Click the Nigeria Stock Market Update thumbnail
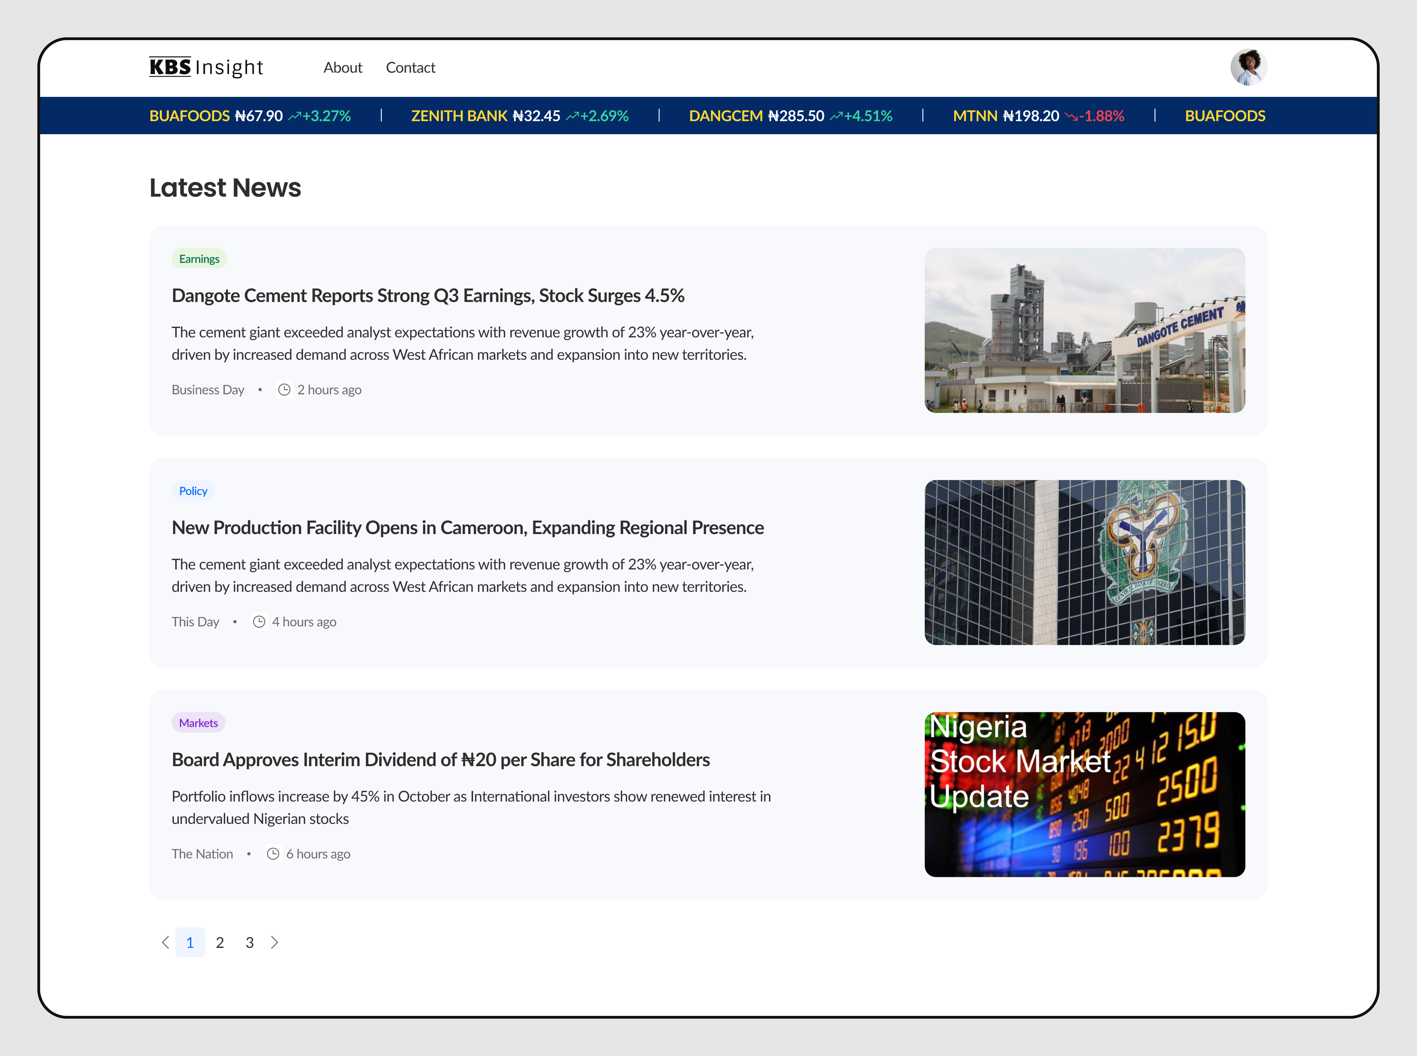The image size is (1417, 1056). click(x=1084, y=794)
